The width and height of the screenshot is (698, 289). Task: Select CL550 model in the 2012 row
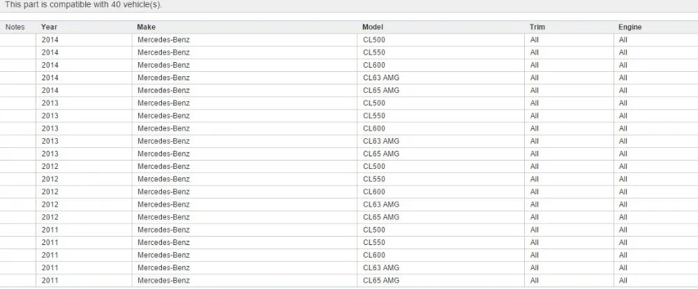tap(374, 179)
